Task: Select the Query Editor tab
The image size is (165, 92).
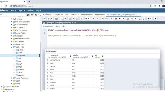Action: pos(48,26)
